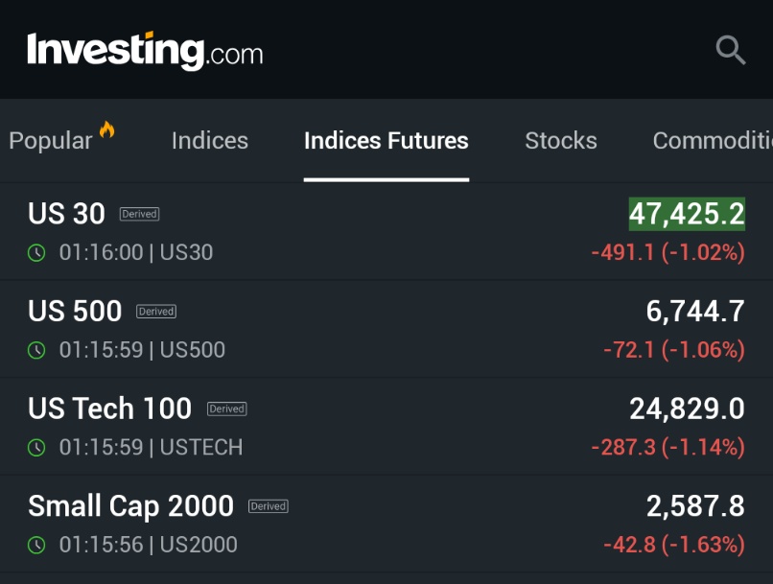This screenshot has height=584, width=773.
Task: Click the clock icon for Small Cap 2000
Action: pos(36,545)
